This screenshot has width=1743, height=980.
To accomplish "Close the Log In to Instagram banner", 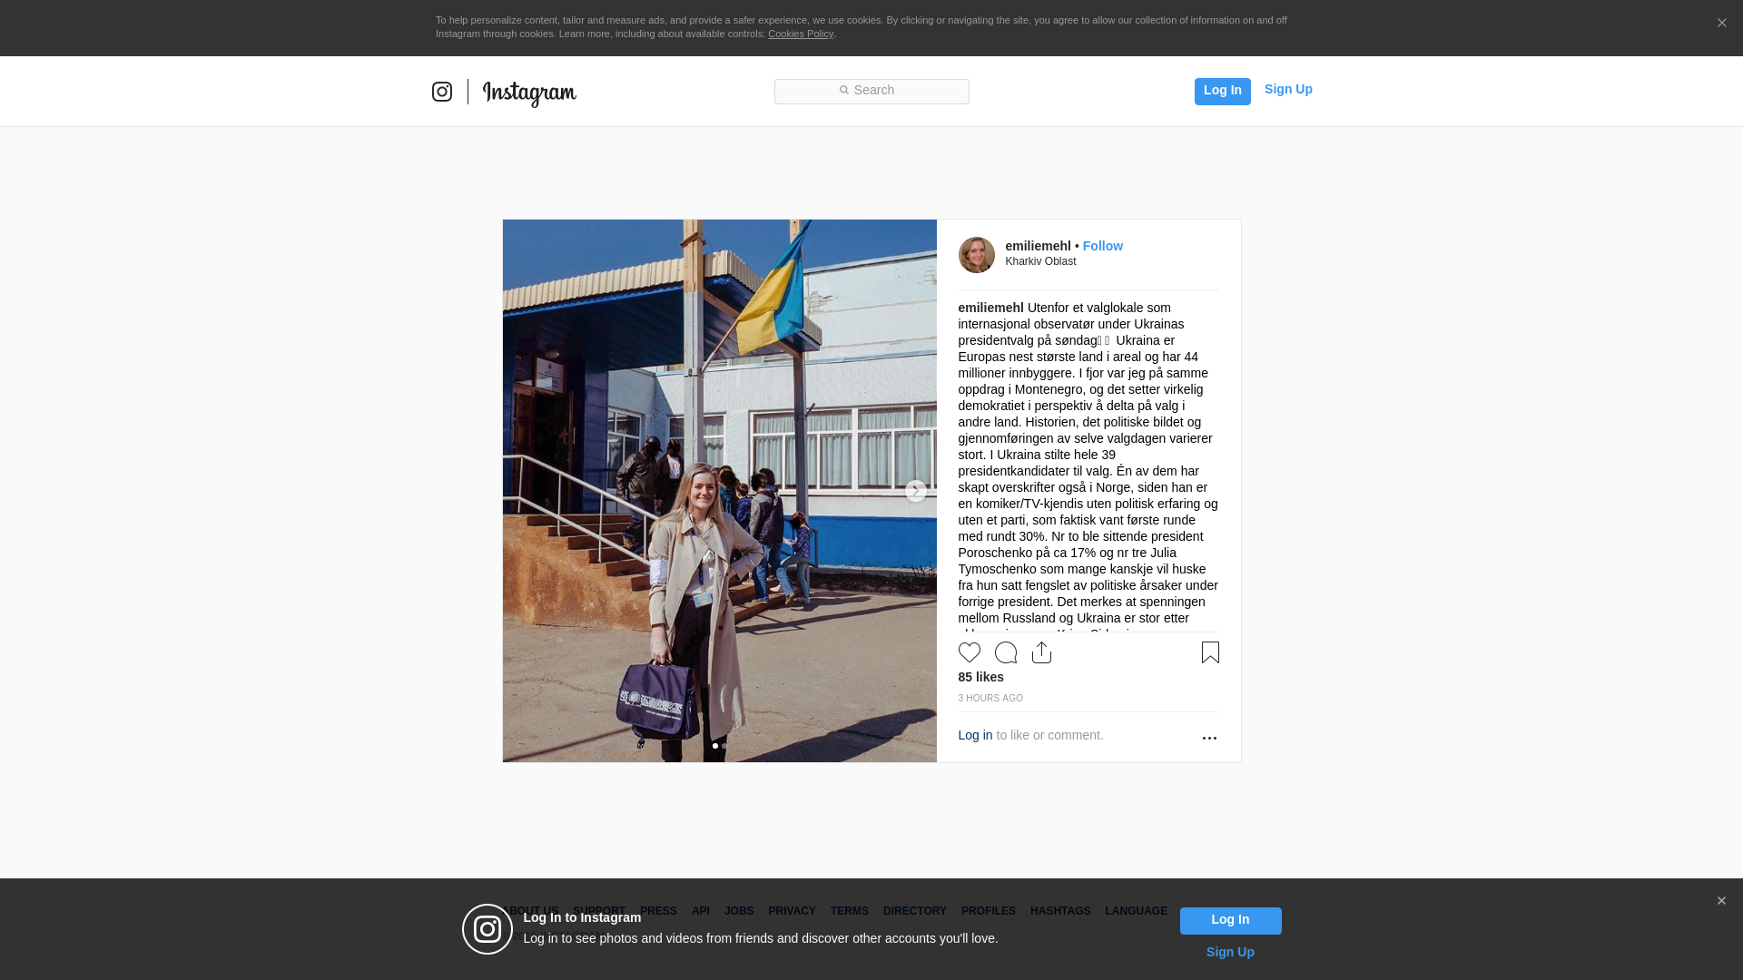I will pos(1721,901).
